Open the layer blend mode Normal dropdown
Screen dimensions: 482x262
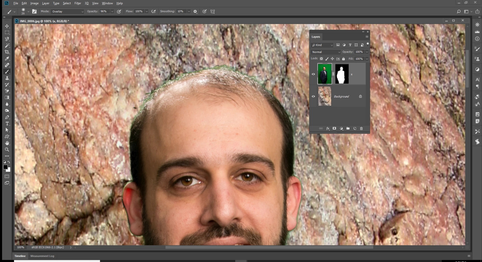click(x=326, y=52)
